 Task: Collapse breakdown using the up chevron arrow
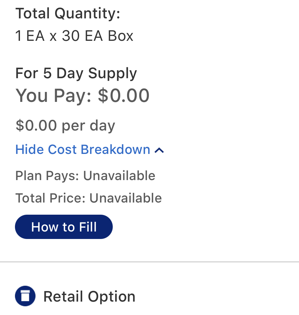(x=159, y=150)
